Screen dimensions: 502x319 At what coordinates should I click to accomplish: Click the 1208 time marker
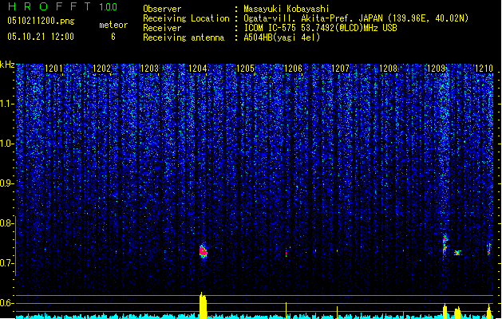(x=388, y=69)
